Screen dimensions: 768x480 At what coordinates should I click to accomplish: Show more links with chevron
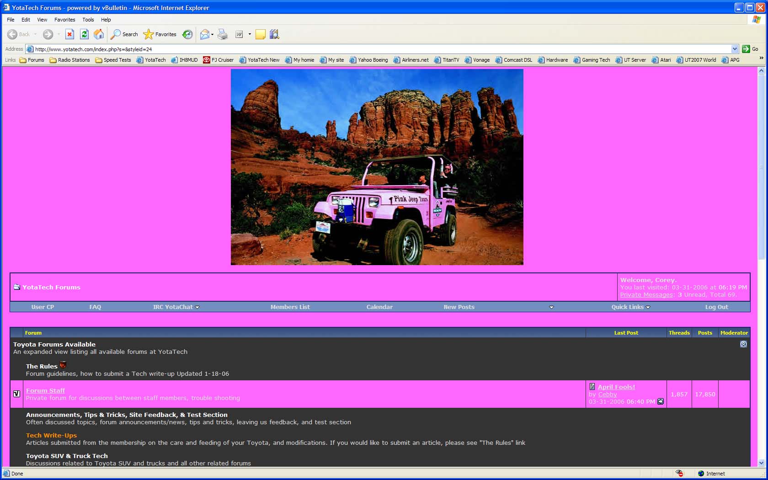point(761,58)
